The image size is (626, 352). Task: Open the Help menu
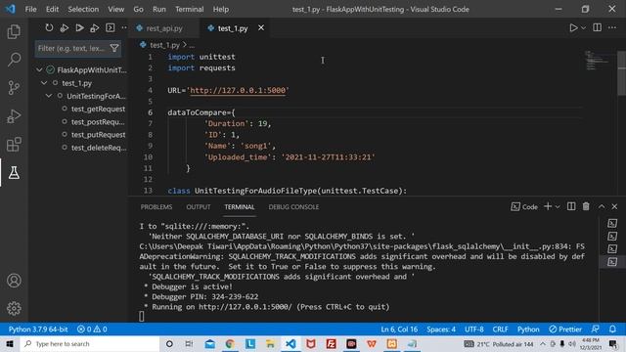[221, 9]
